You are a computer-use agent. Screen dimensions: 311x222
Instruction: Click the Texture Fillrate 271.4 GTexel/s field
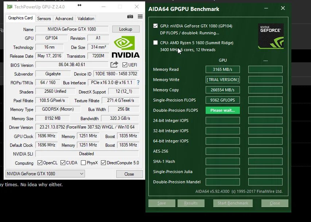(x=120, y=100)
